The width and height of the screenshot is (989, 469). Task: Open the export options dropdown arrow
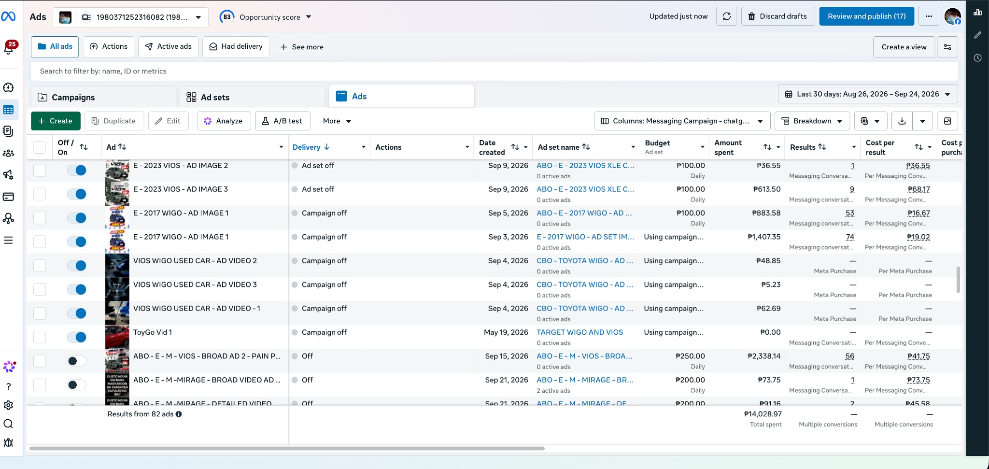[x=922, y=121]
